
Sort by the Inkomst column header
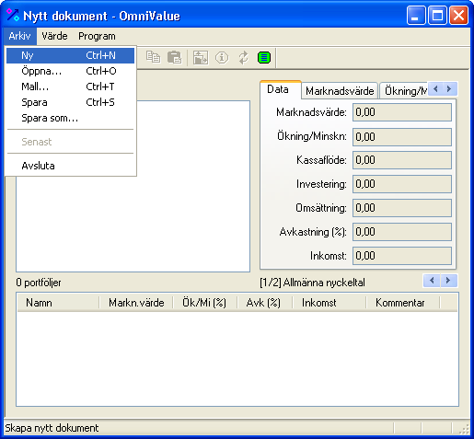329,303
